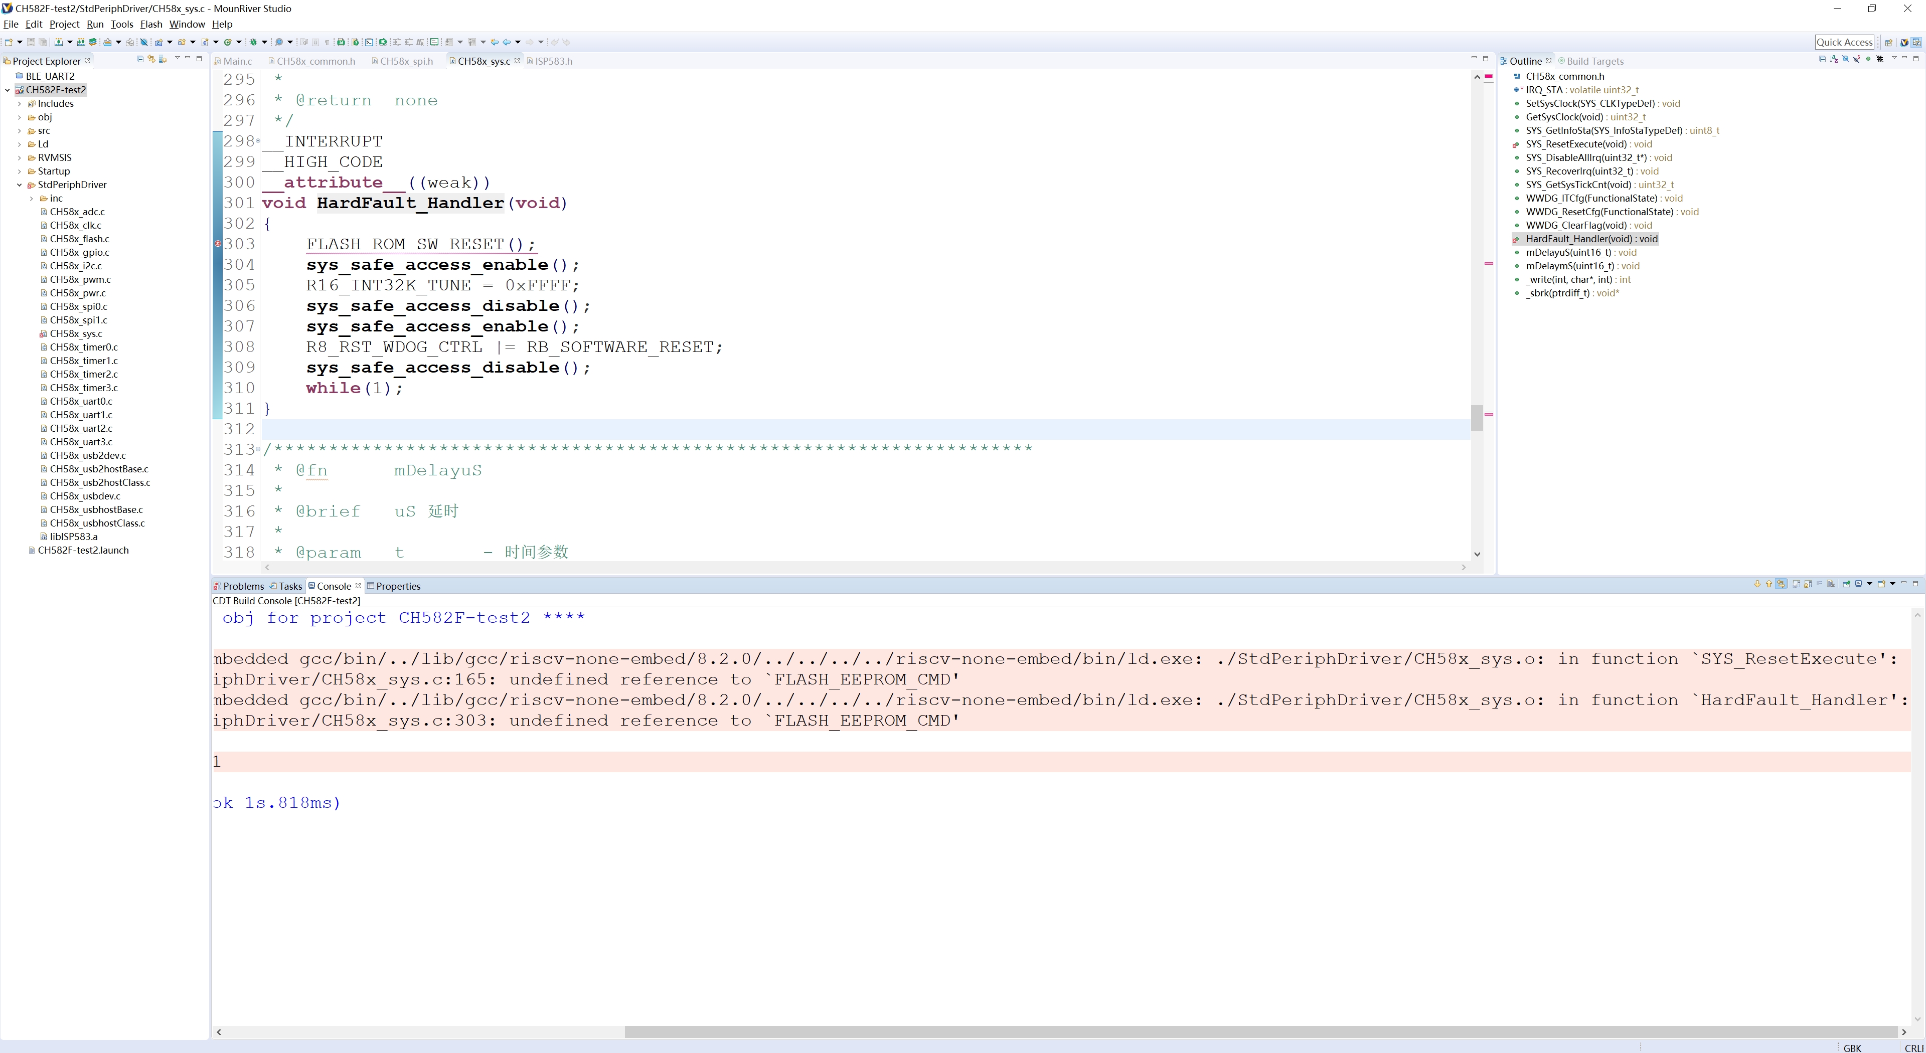Switch to MounRiver perspective icon
This screenshot has height=1053, width=1926.
pyautogui.click(x=1904, y=43)
